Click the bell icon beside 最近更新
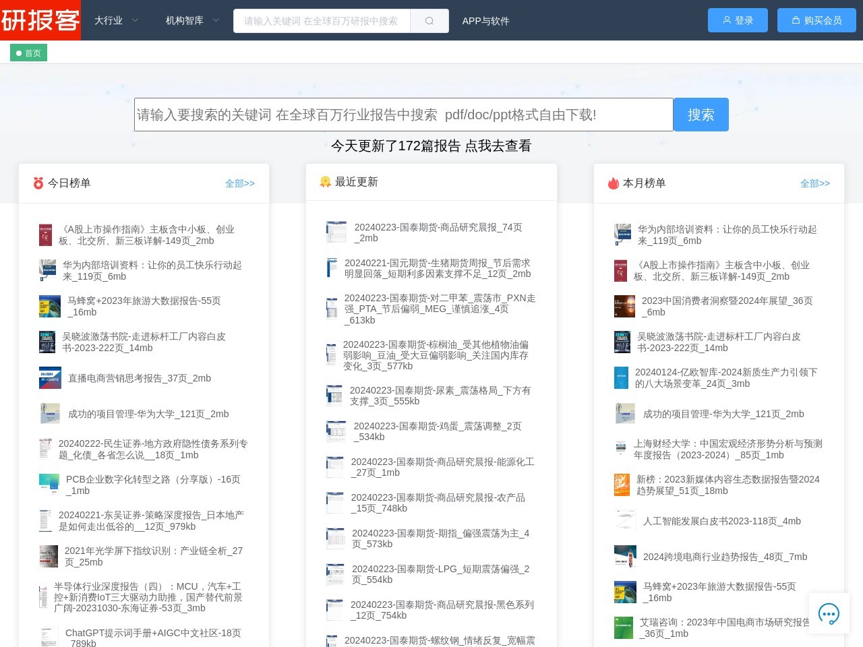 coord(325,182)
